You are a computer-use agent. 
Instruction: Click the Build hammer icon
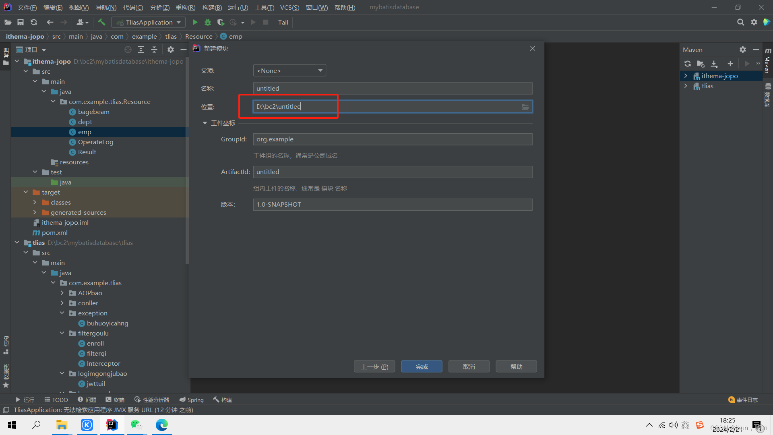(x=101, y=23)
